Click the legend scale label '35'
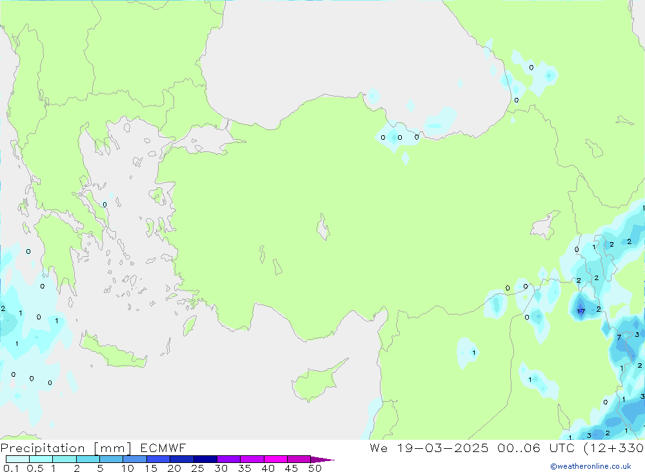 coord(244,468)
